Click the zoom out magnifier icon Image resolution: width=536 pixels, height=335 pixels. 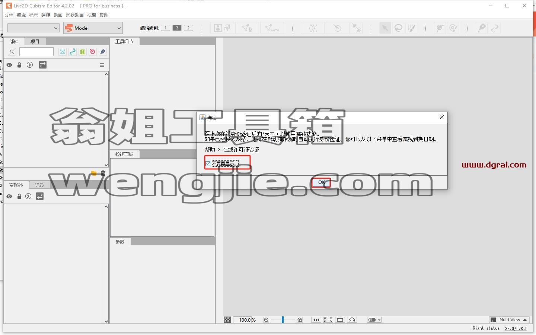point(266,320)
